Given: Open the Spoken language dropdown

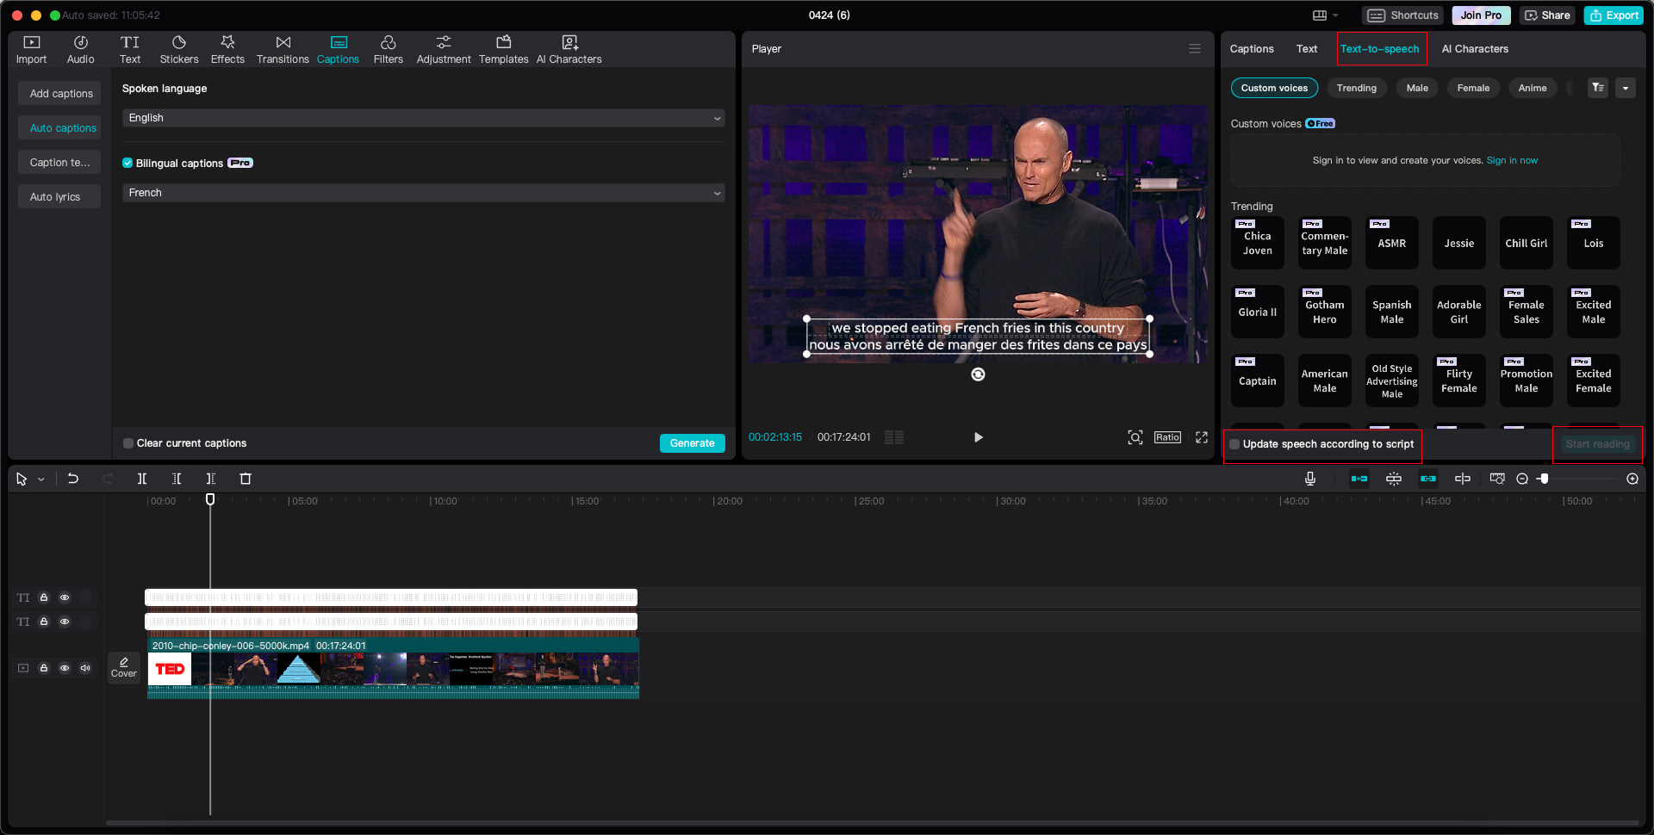Looking at the screenshot, I should (x=423, y=118).
